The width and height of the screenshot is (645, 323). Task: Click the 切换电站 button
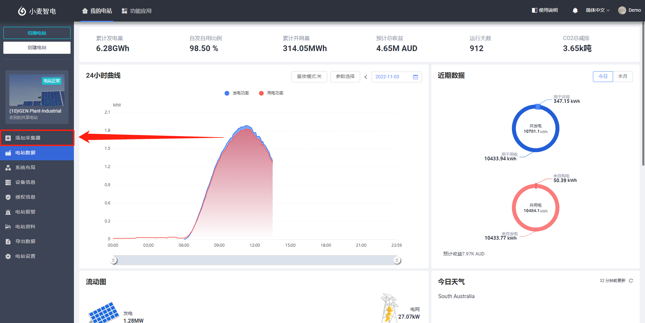tap(37, 33)
